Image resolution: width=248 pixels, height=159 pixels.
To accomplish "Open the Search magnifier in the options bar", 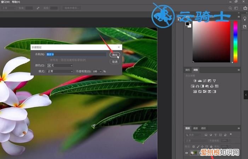I will 230,8.
